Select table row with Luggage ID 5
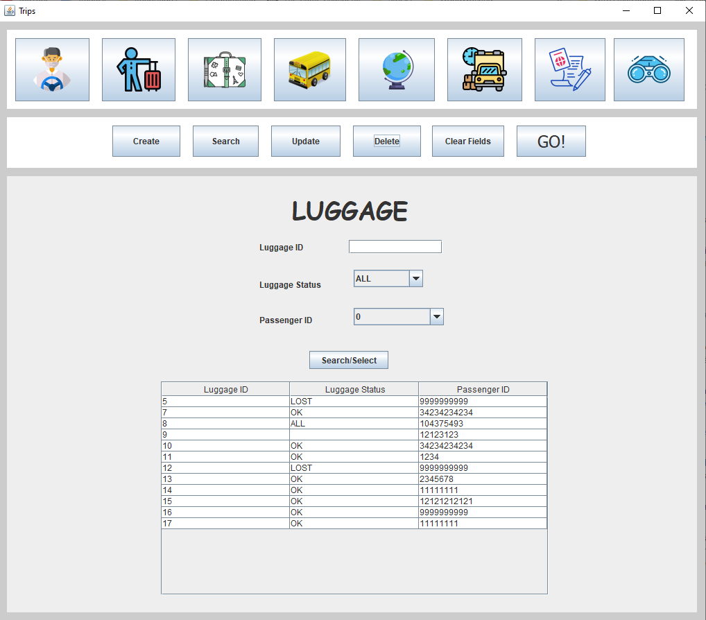706x620 pixels. pos(354,401)
